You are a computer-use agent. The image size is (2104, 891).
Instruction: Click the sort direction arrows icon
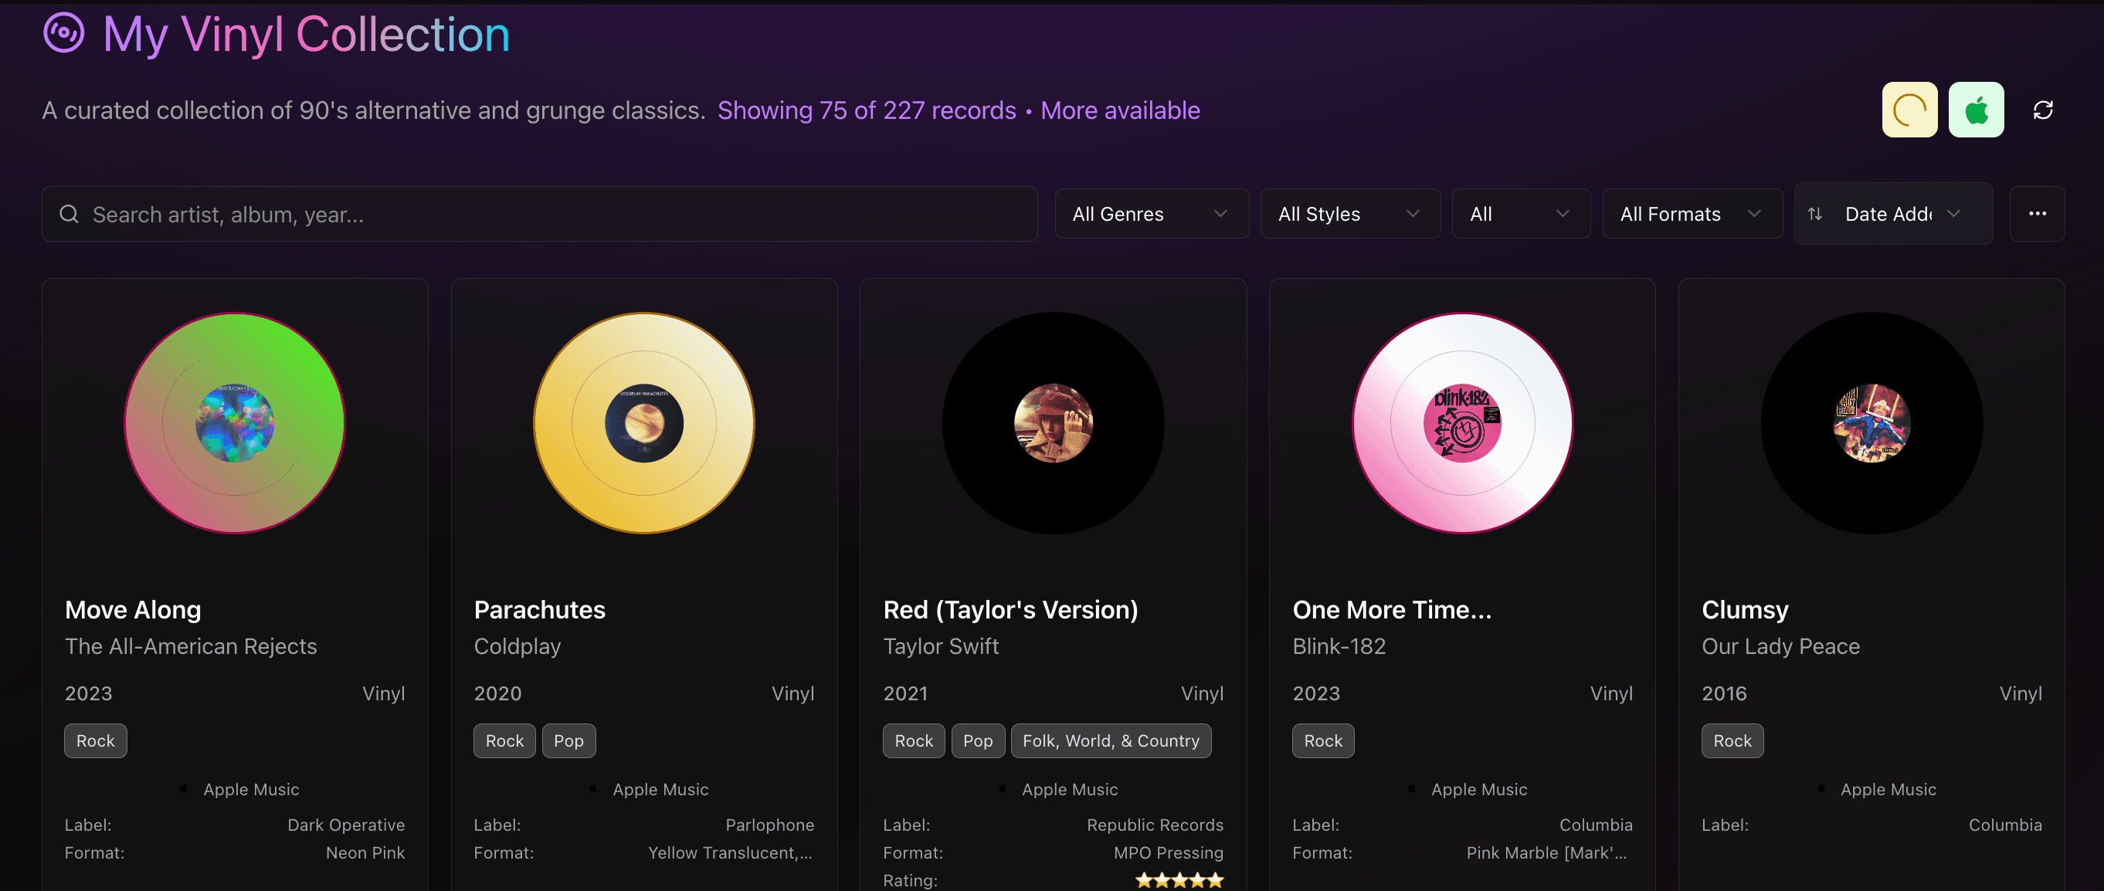(x=1815, y=213)
